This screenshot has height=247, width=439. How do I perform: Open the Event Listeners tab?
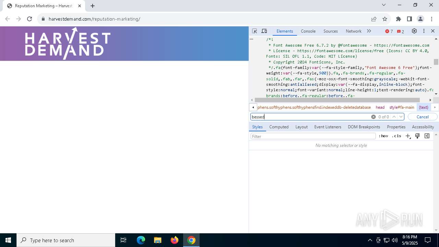click(x=328, y=127)
